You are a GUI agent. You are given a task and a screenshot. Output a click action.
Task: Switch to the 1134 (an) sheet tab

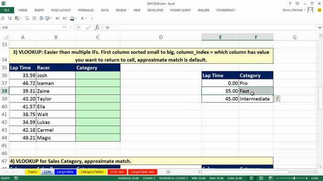pos(117,172)
